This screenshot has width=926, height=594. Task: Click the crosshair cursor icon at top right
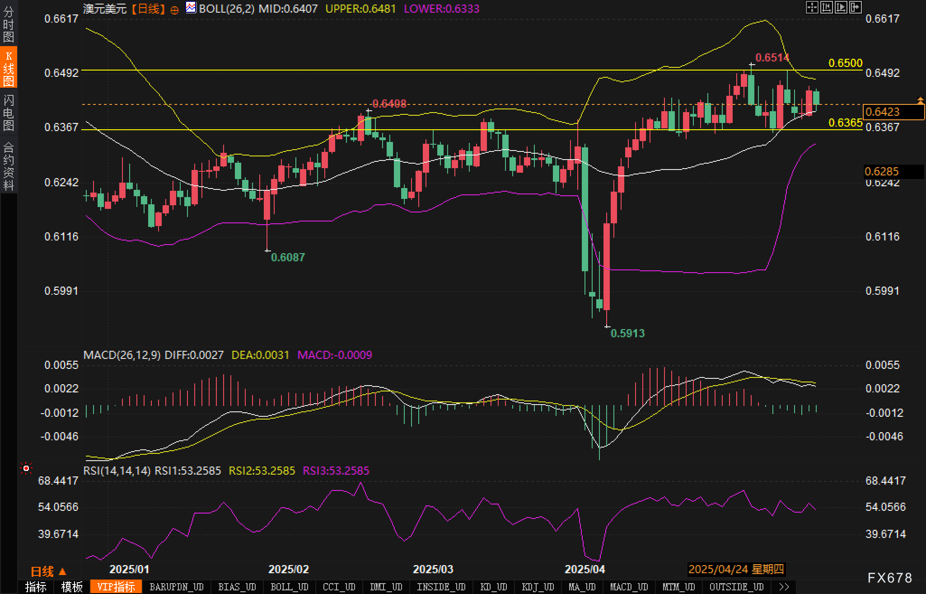812,7
